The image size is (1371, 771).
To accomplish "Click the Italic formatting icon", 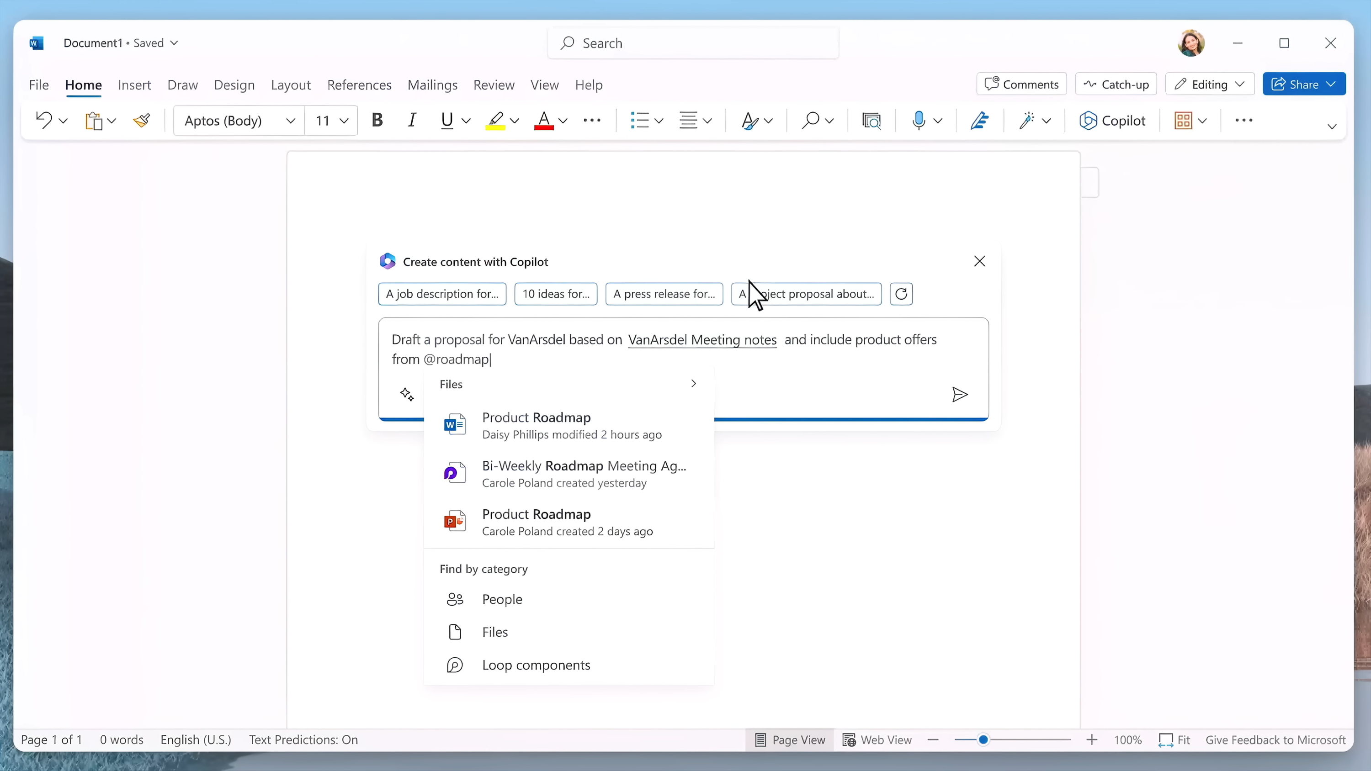I will (411, 120).
